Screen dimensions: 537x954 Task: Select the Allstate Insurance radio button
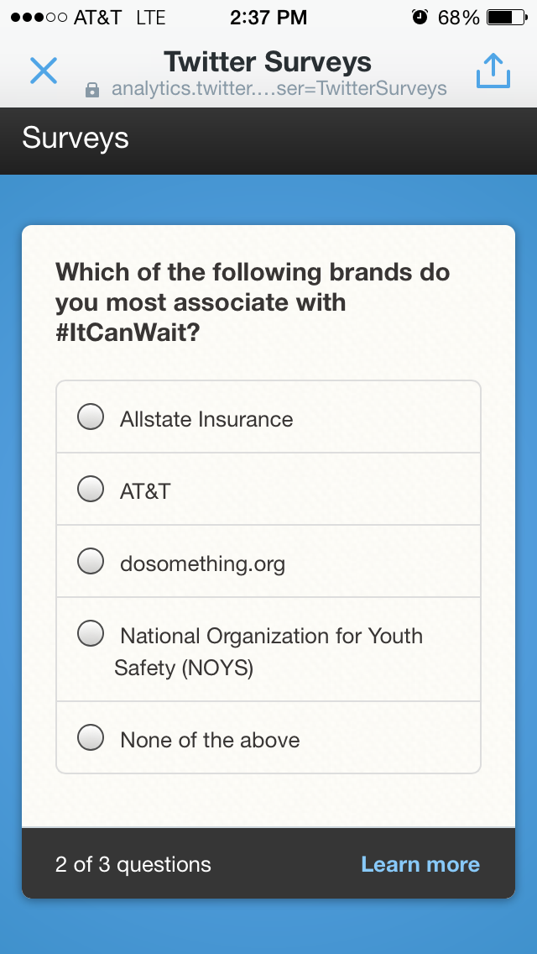point(91,417)
